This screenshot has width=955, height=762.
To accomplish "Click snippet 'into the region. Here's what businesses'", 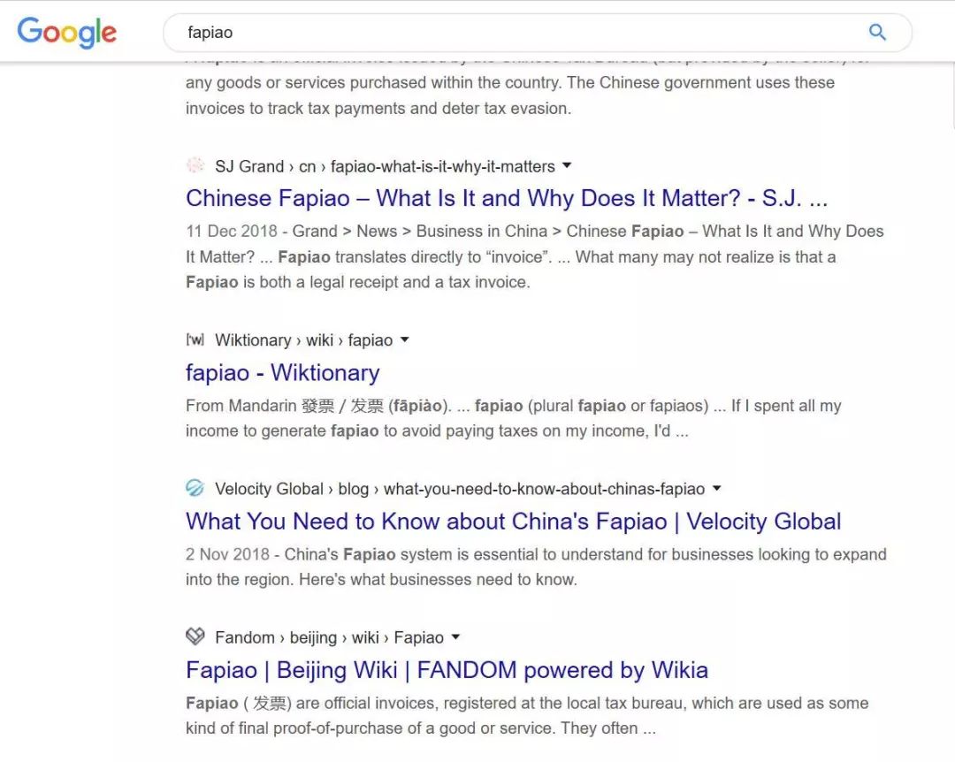I will tap(381, 579).
